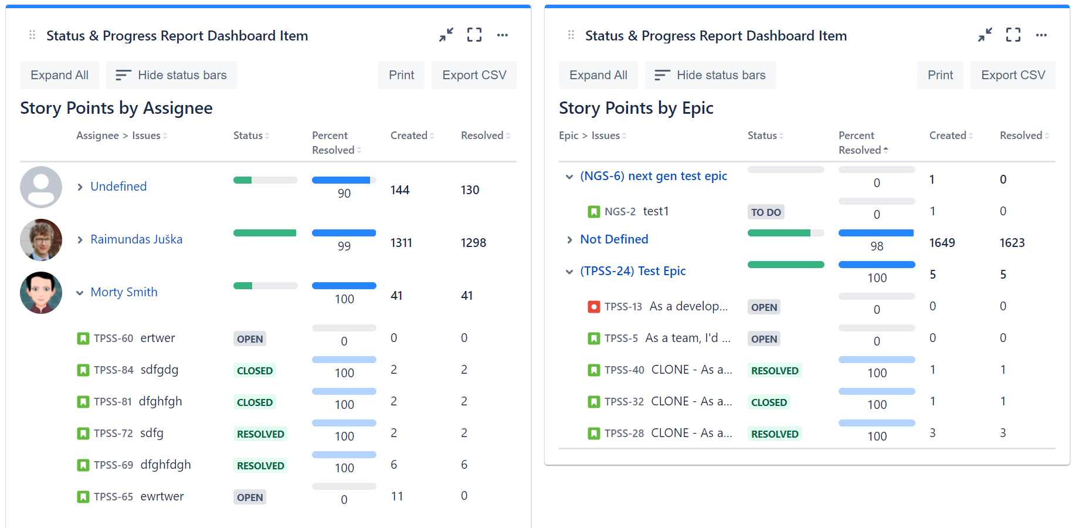Collapse the Morty Smith assignee row

[x=80, y=292]
